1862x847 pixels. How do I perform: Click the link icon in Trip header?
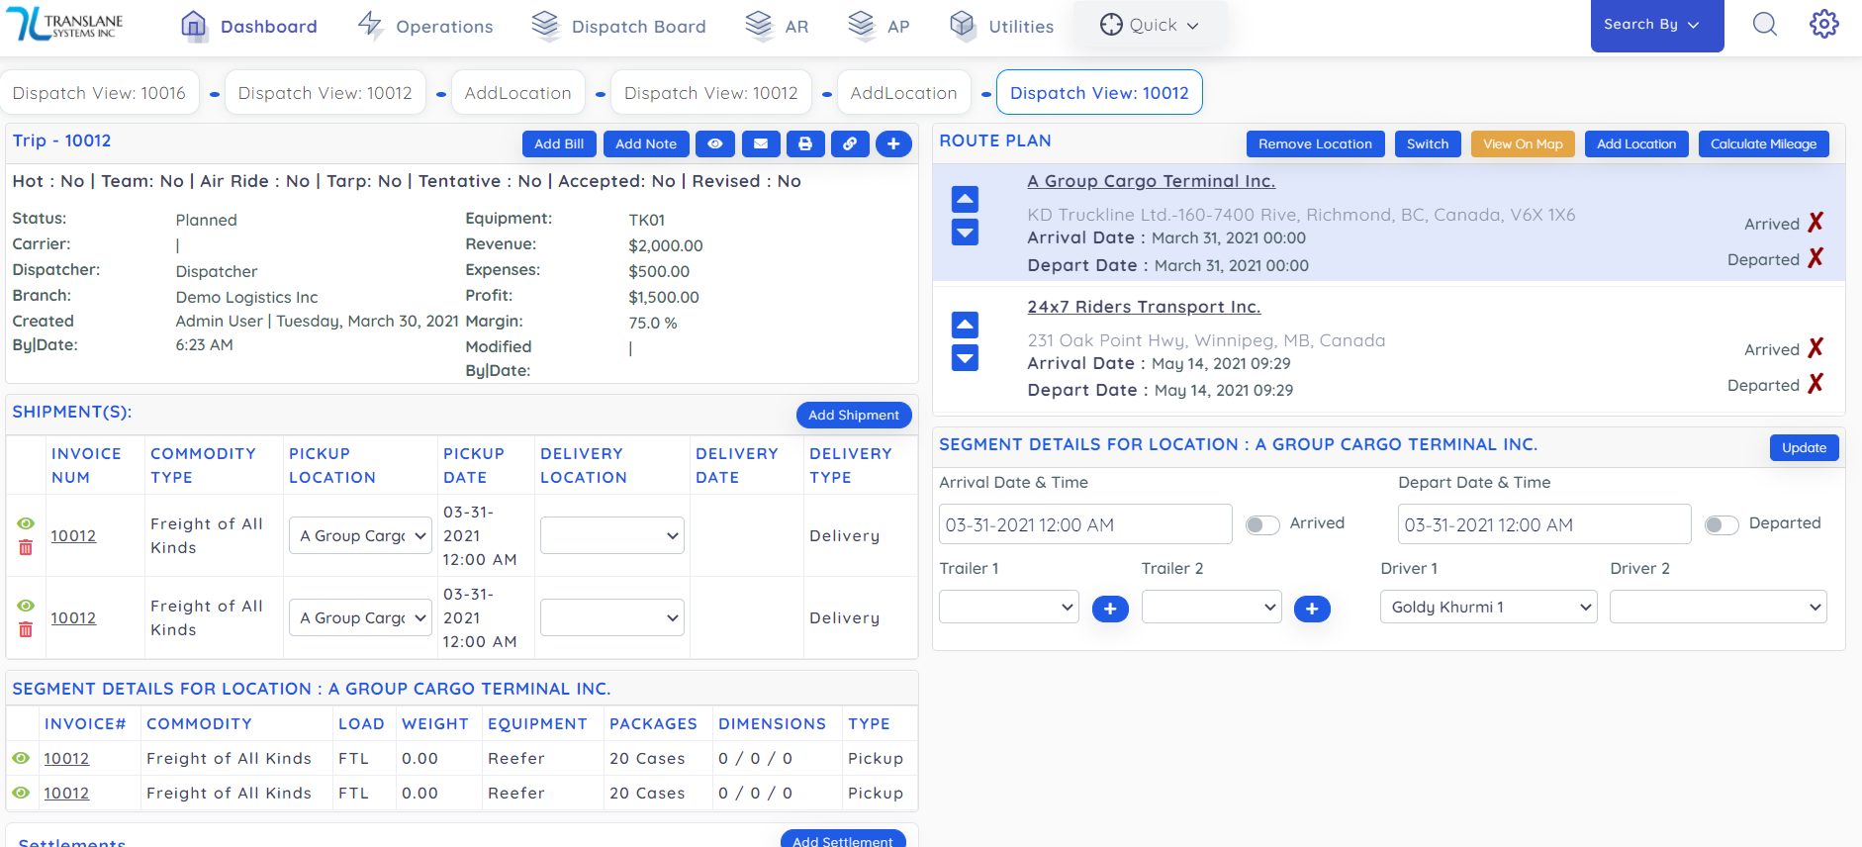(x=850, y=144)
